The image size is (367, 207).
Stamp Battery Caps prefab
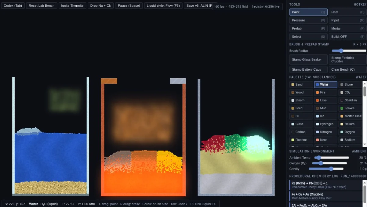pyautogui.click(x=308, y=69)
